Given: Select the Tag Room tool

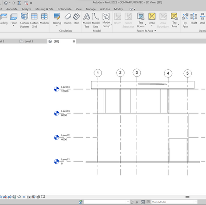Looking at the screenshot, I should (141, 20).
